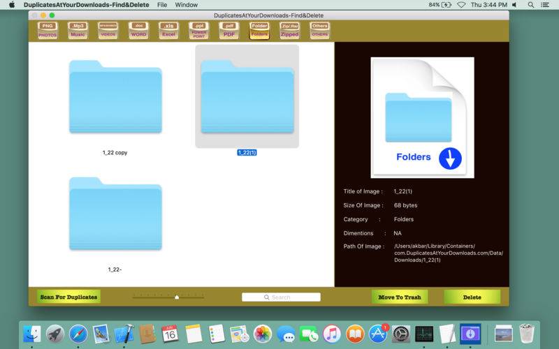The image size is (559, 349).
Task: Click the Category value "Folders"
Action: pos(404,219)
